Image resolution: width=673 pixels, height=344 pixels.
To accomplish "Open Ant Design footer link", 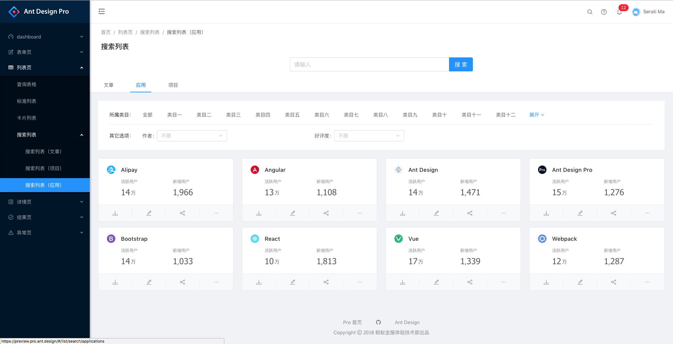I will [x=407, y=322].
